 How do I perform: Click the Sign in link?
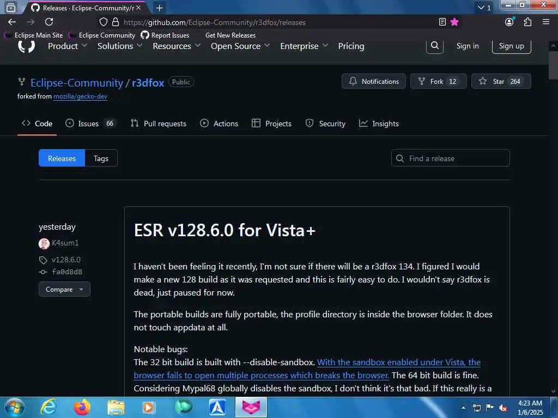(468, 46)
